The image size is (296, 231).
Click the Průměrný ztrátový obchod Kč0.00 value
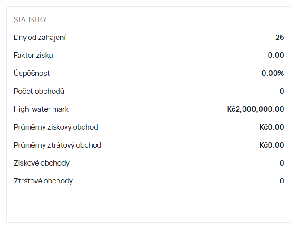pyautogui.click(x=272, y=145)
